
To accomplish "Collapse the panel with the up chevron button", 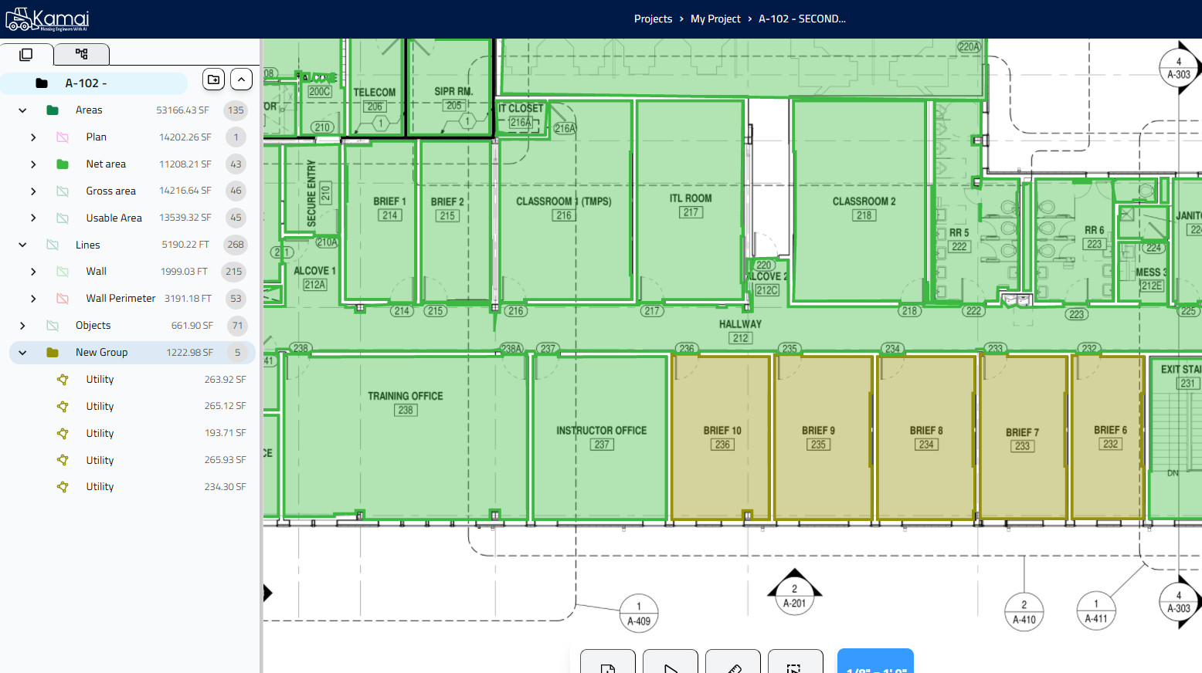I will coord(241,79).
